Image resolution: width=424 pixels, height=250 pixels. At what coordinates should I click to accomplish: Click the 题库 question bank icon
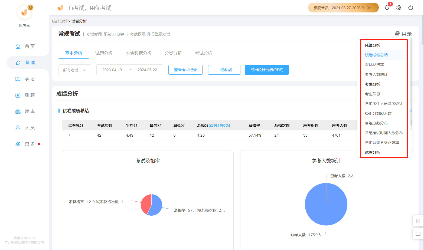pyautogui.click(x=18, y=111)
